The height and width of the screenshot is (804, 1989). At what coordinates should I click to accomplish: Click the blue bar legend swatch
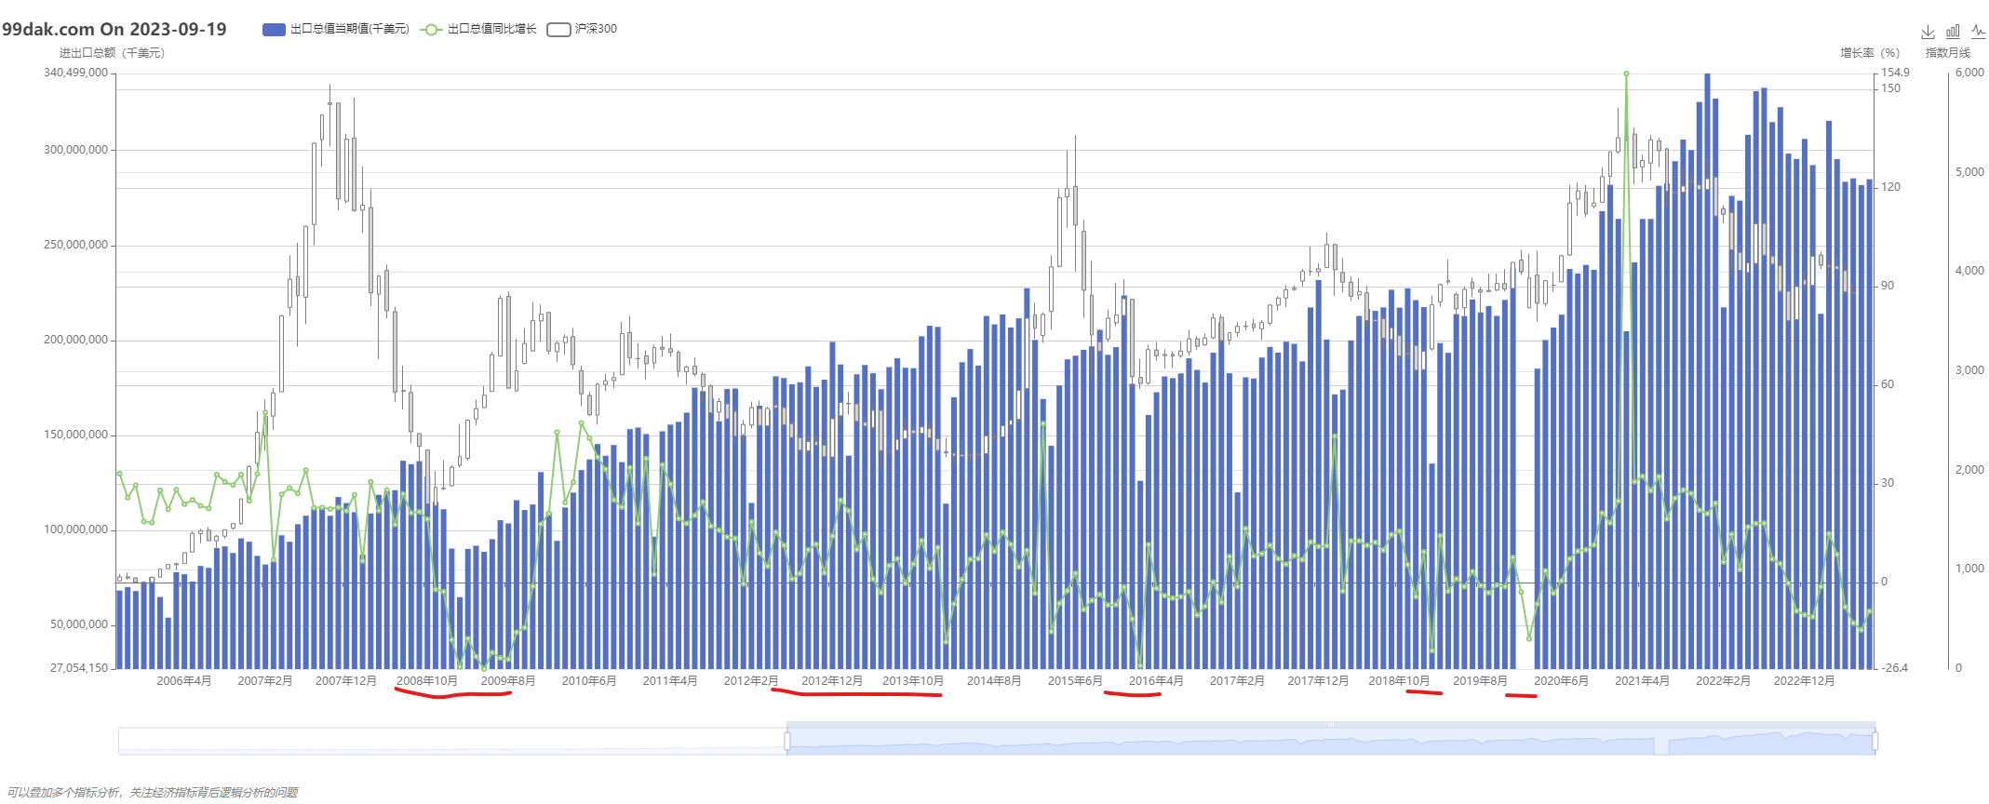274,30
